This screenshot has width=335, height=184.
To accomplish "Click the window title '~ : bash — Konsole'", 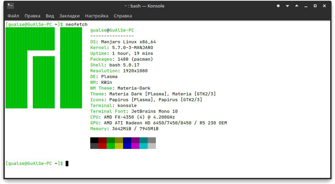I will tap(144, 6).
